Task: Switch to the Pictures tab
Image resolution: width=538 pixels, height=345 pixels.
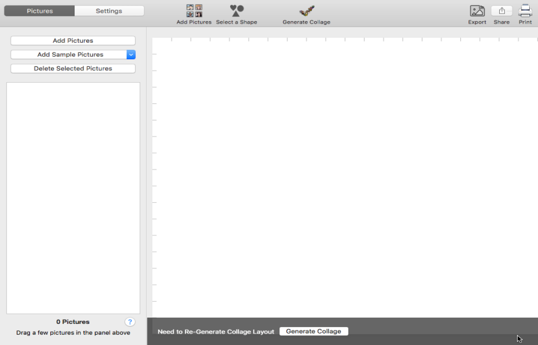Action: (x=40, y=11)
